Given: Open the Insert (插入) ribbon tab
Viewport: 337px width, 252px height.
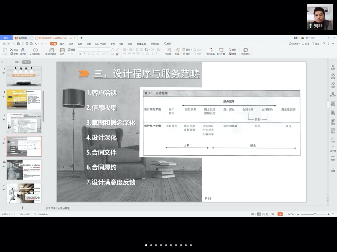Looking at the screenshot, I should tap(62, 44).
